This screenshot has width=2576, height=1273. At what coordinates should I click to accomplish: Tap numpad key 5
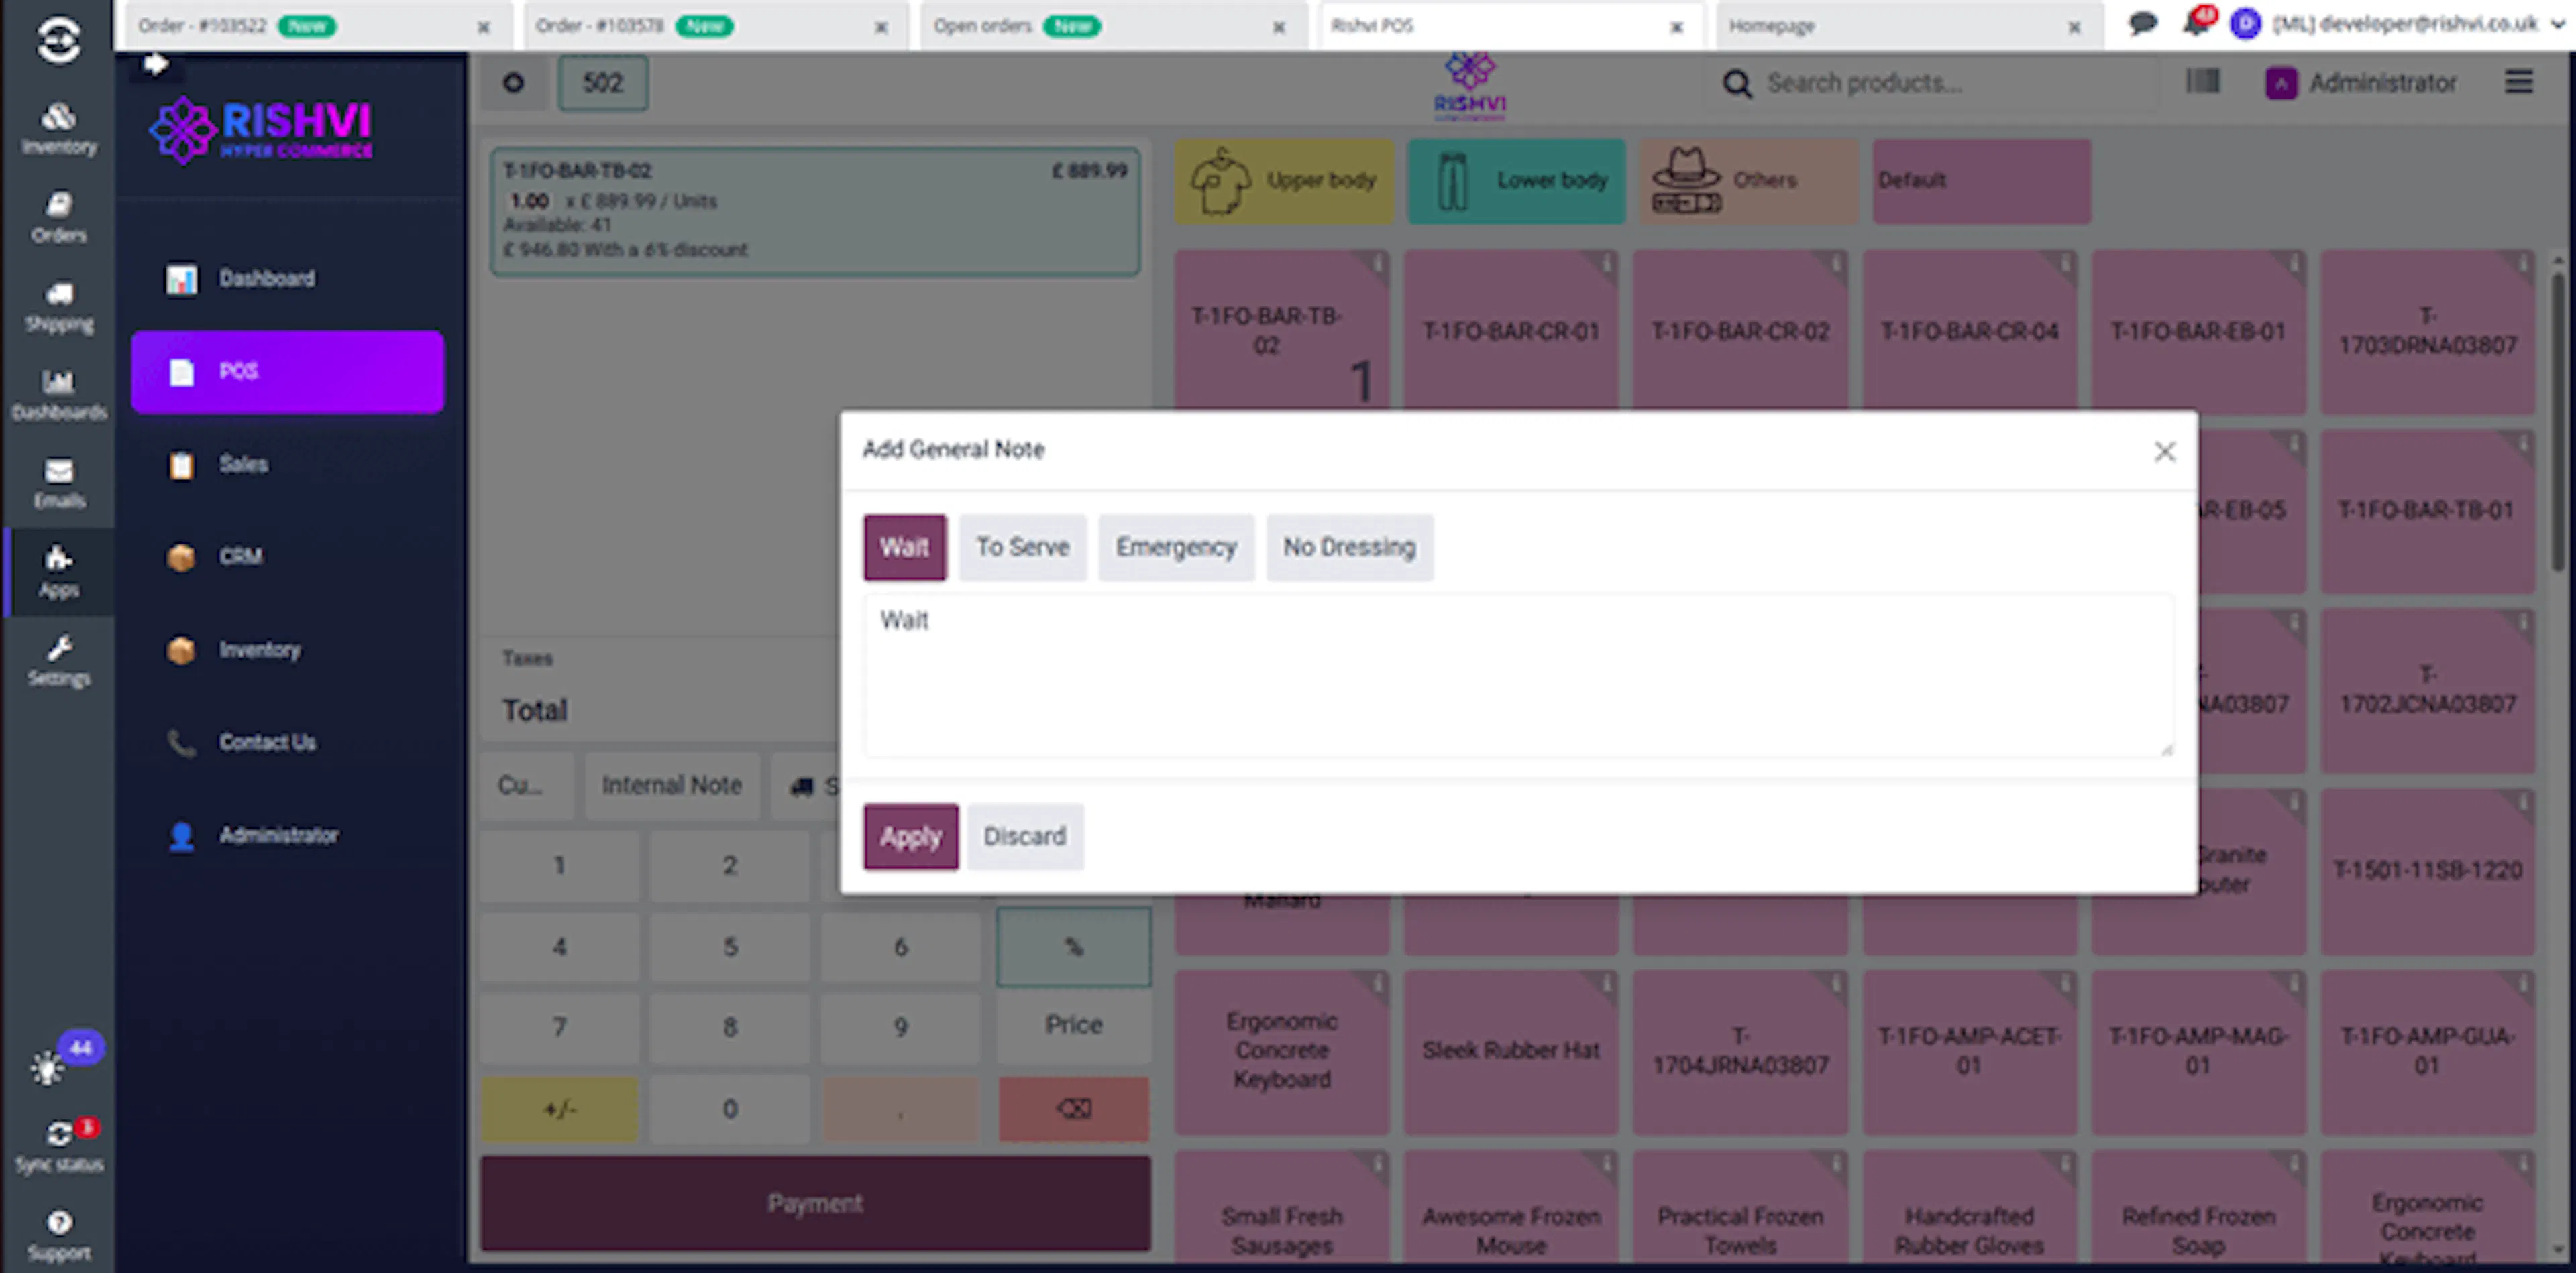pos(730,947)
